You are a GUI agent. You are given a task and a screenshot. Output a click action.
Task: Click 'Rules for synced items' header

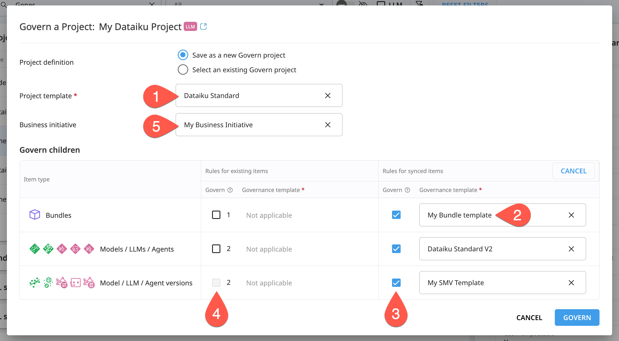point(413,171)
